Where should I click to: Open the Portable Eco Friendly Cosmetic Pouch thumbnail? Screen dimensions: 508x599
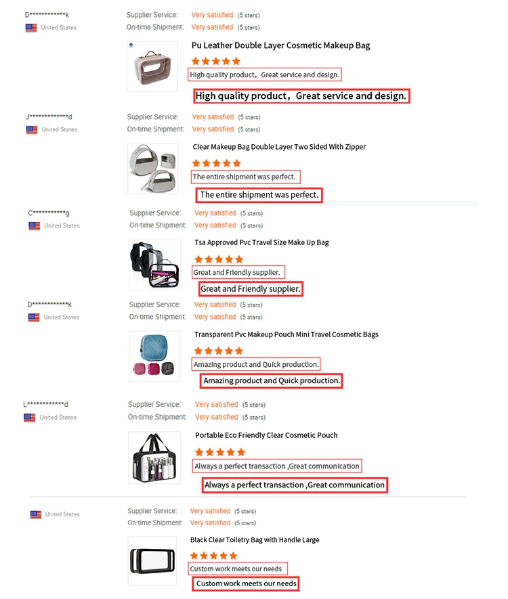[x=154, y=457]
